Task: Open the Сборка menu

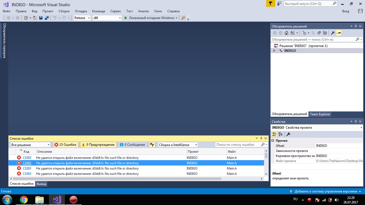Action: 64,11
